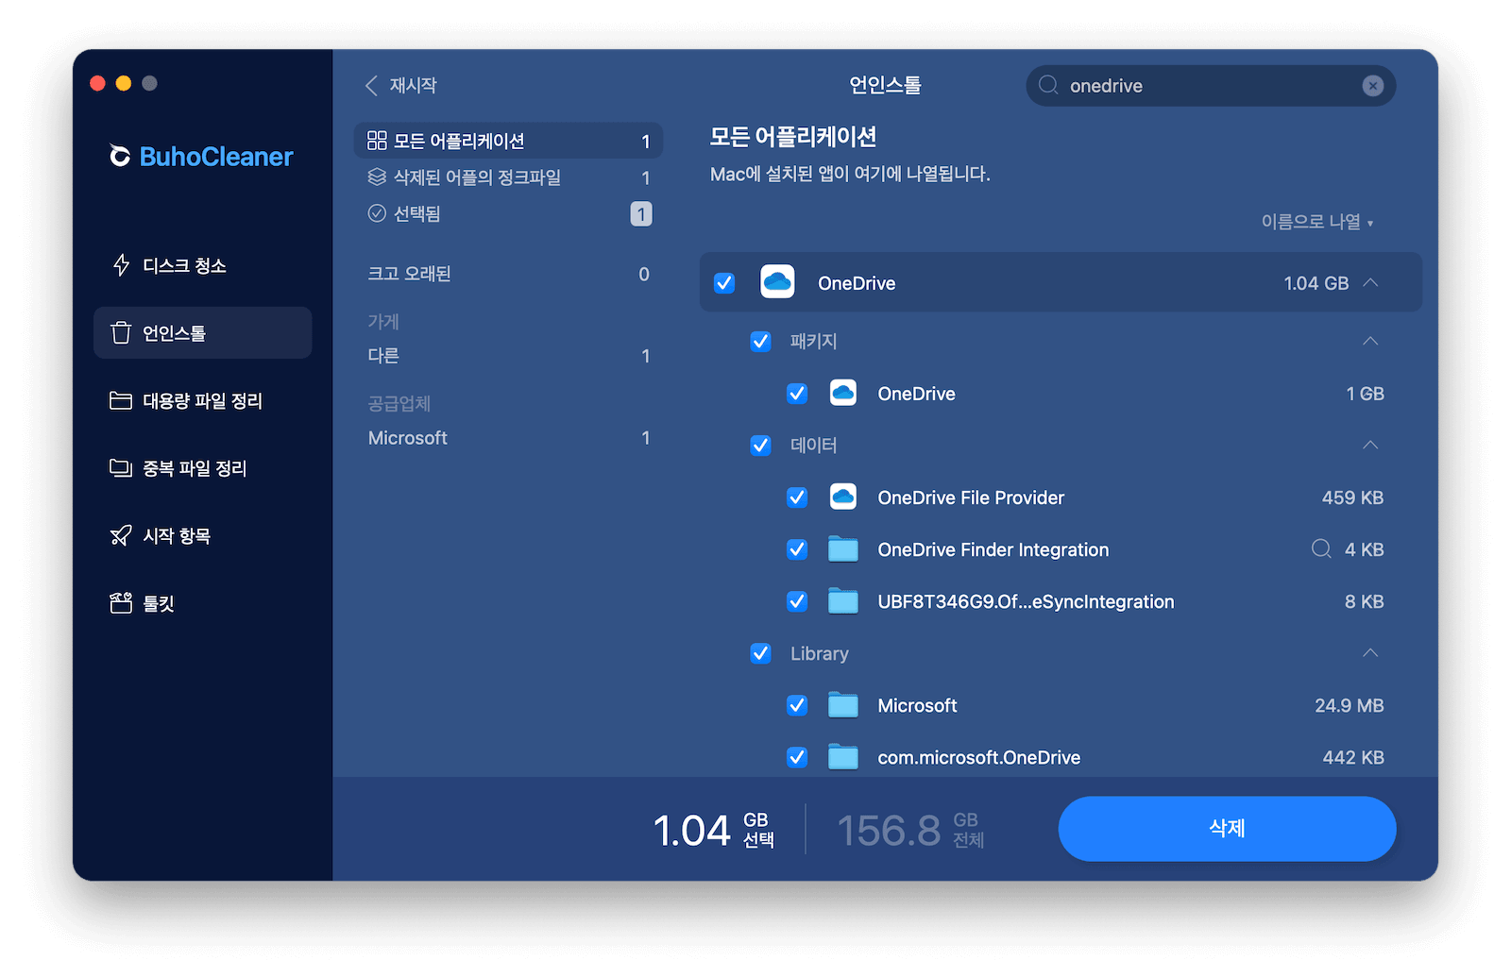The image size is (1511, 977).
Task: Uncheck the UBF8T346G9 sync integration checkbox
Action: (x=797, y=600)
